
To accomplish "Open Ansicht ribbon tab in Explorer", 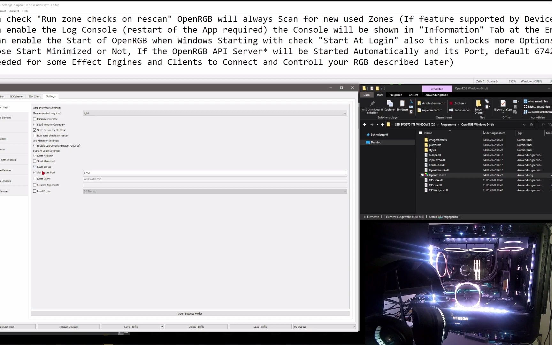I will [x=413, y=95].
